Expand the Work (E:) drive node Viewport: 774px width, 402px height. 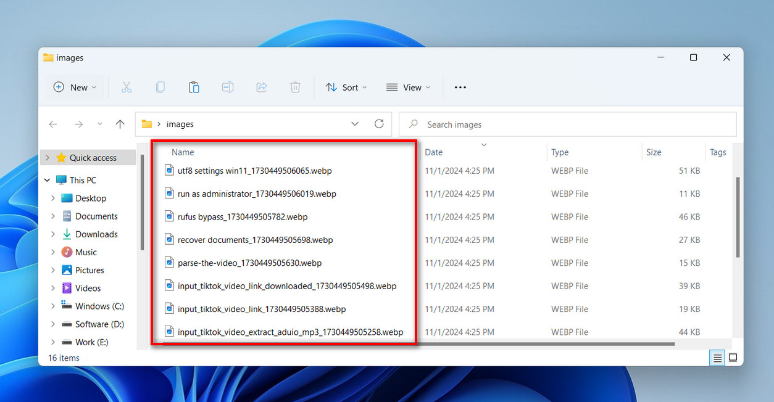53,342
